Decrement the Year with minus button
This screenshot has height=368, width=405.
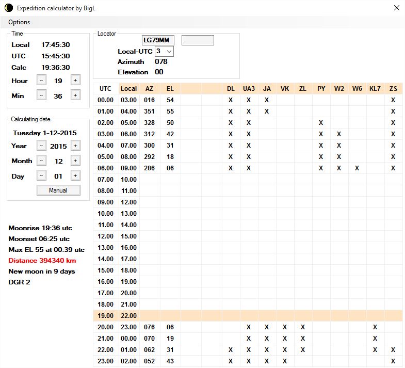click(x=41, y=146)
